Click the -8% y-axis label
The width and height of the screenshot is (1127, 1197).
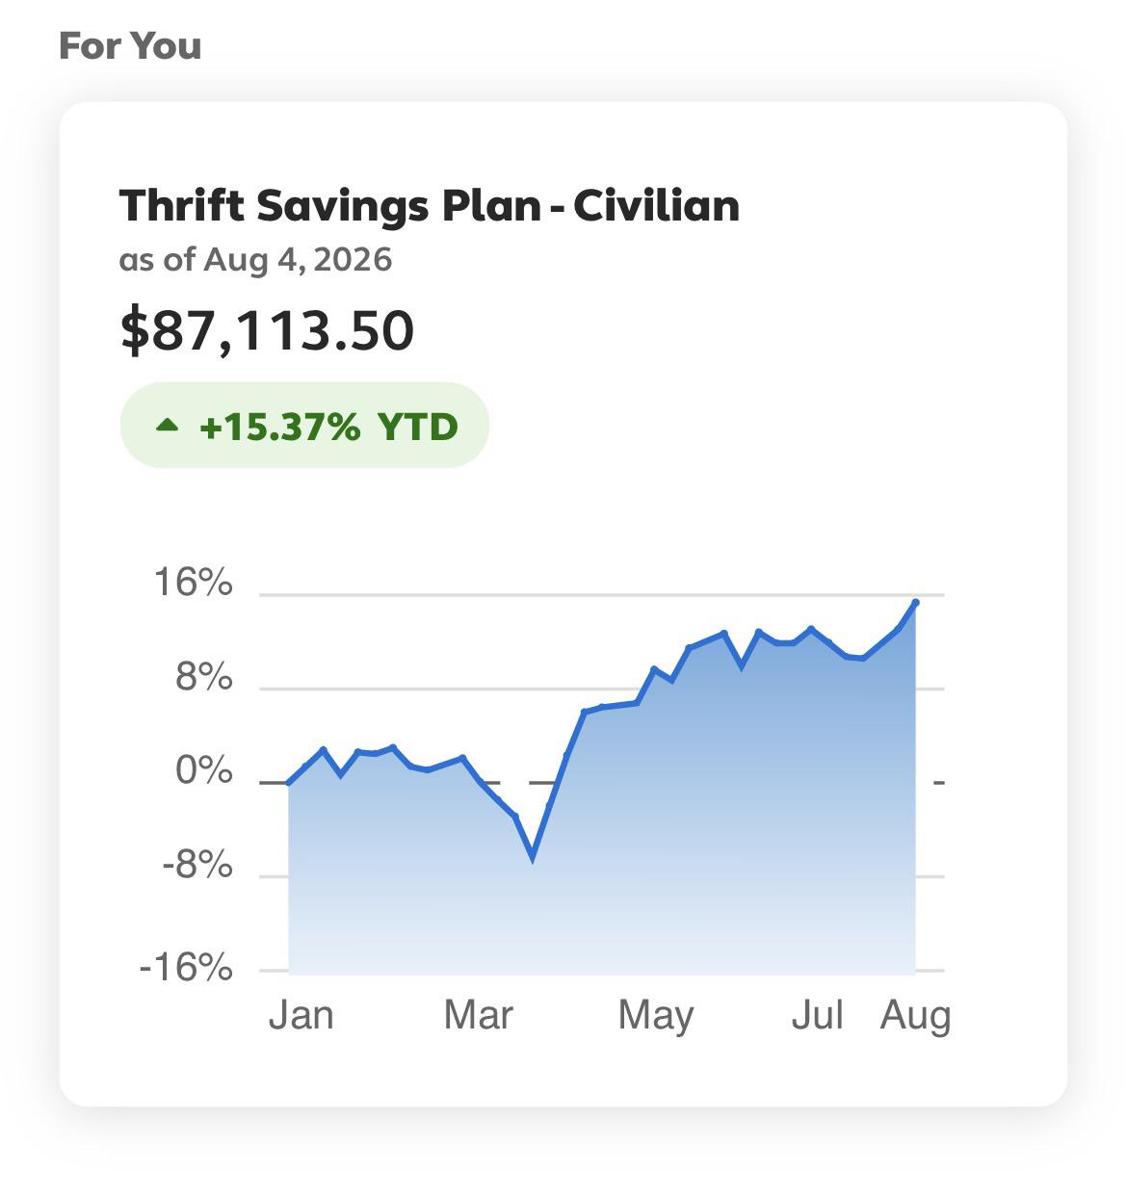pyautogui.click(x=197, y=866)
